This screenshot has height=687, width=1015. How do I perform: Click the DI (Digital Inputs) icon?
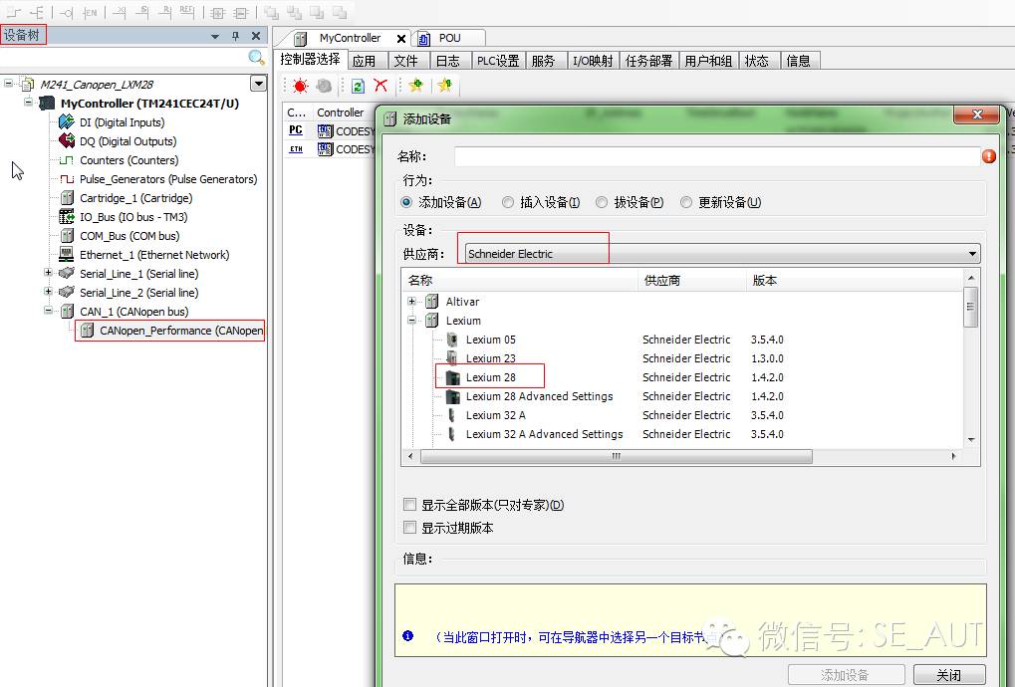click(x=66, y=122)
